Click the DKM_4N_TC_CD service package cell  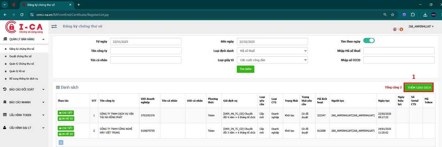click(239, 115)
